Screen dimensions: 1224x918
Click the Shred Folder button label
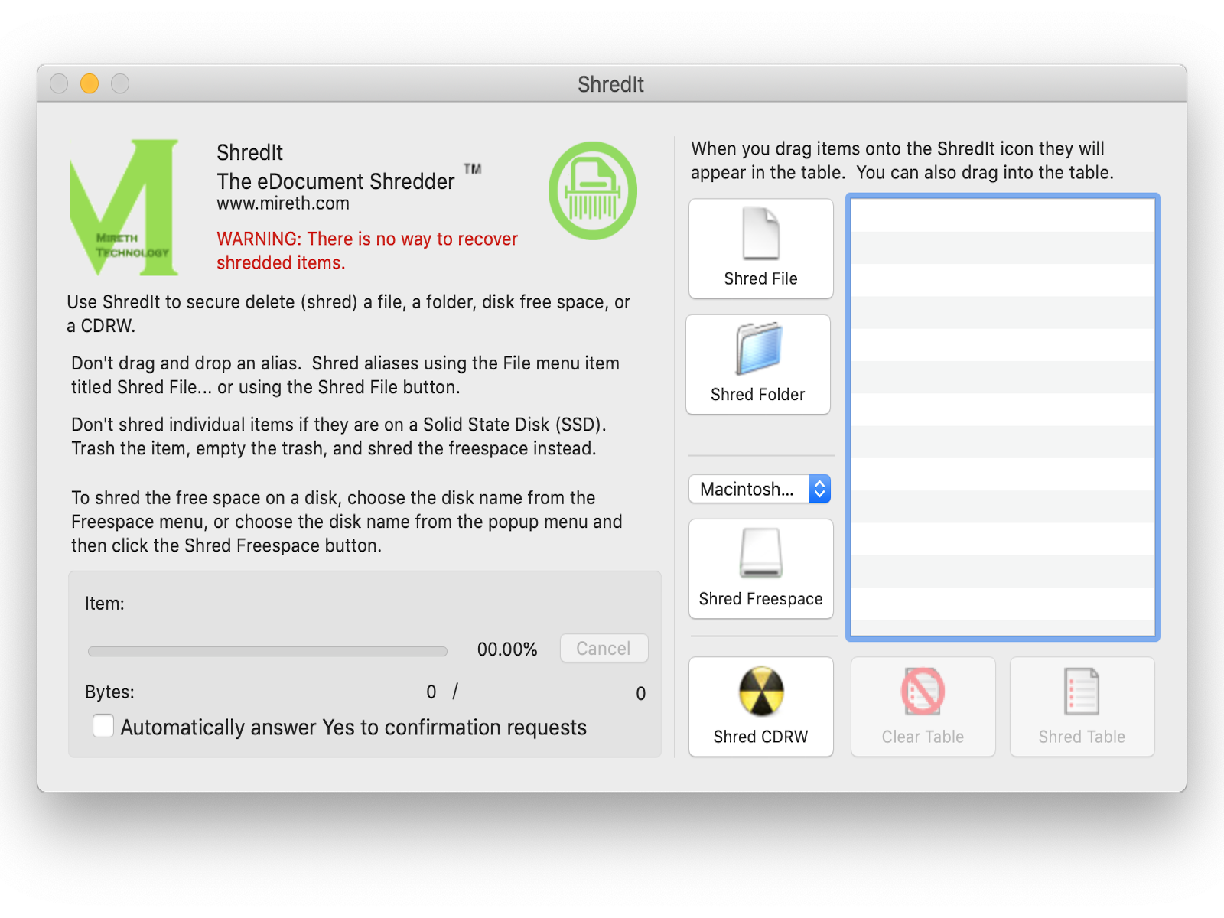click(757, 395)
